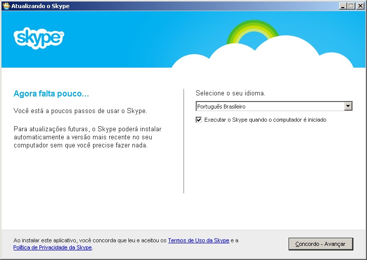This screenshot has height=260, width=367.
Task: Open the Termos de Uso da Skype link
Action: tap(198, 240)
